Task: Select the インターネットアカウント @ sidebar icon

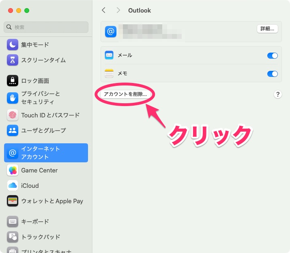Action: click(x=13, y=153)
